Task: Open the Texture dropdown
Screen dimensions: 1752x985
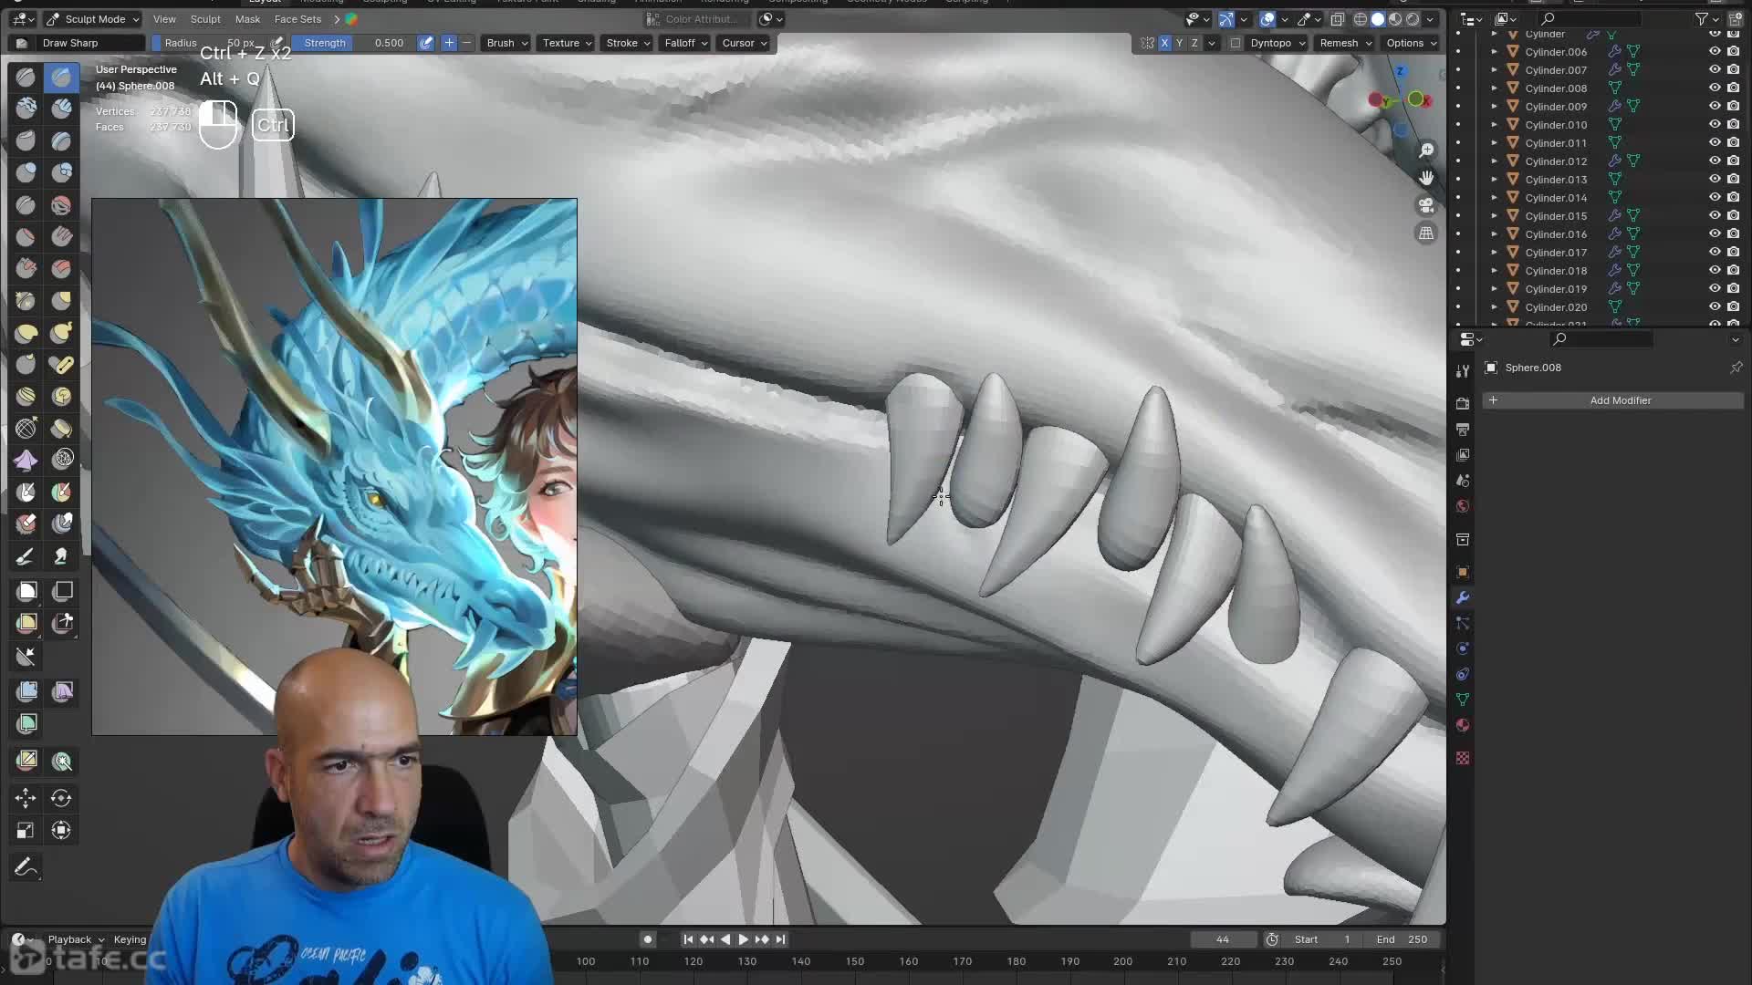Action: point(567,43)
